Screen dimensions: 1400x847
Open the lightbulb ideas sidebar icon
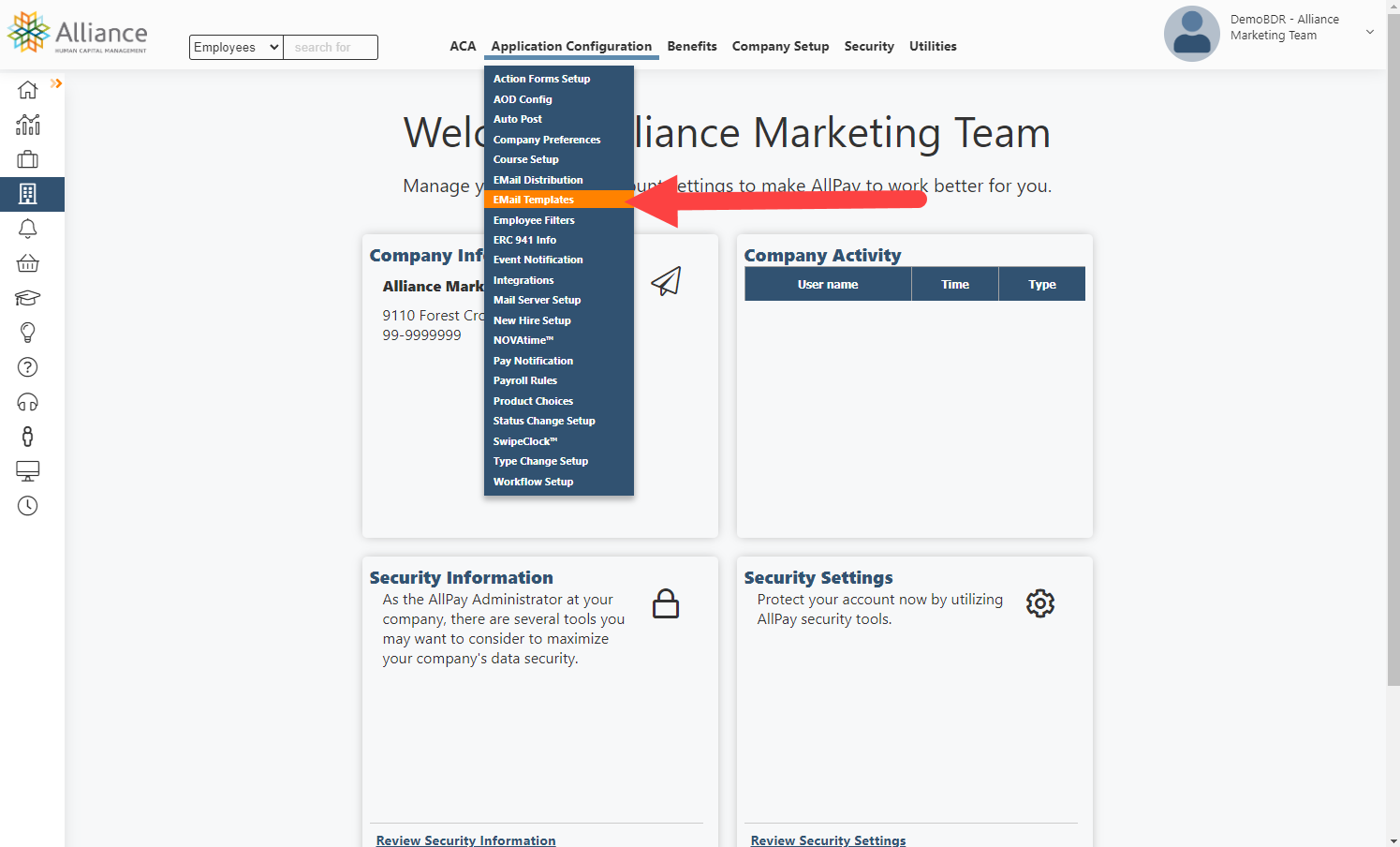point(28,333)
